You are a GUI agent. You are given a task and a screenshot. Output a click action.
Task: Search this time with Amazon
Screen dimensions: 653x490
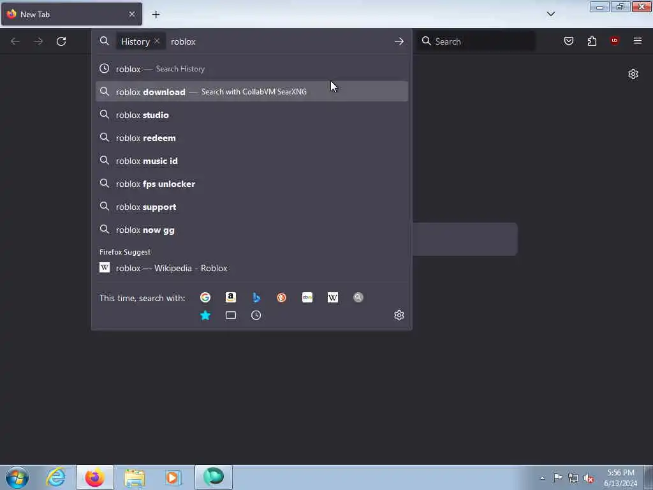[231, 297]
